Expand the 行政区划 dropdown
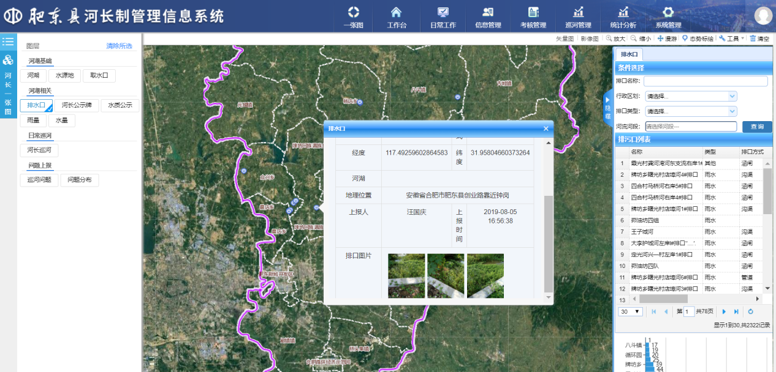Image resolution: width=776 pixels, height=372 pixels. tap(699, 96)
